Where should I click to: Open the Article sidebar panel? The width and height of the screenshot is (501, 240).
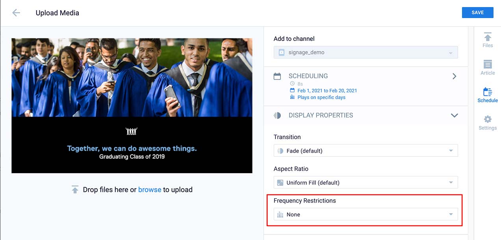click(488, 68)
